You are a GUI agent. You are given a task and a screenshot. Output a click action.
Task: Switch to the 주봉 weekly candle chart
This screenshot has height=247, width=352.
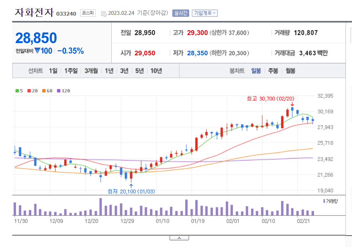click(x=273, y=71)
